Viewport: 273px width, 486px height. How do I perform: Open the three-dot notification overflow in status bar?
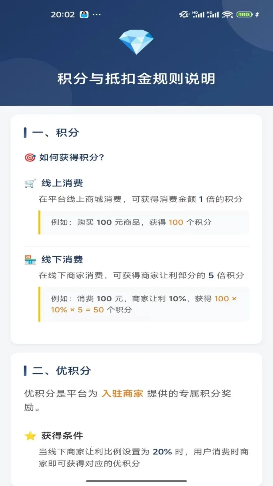96,14
